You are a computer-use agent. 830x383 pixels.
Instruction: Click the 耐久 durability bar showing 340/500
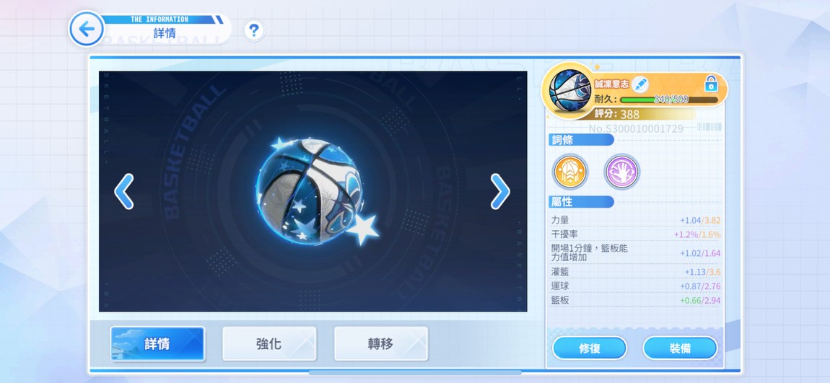coord(669,100)
